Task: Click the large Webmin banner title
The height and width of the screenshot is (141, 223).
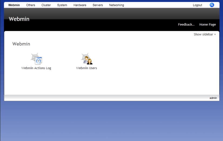Action: (x=19, y=19)
